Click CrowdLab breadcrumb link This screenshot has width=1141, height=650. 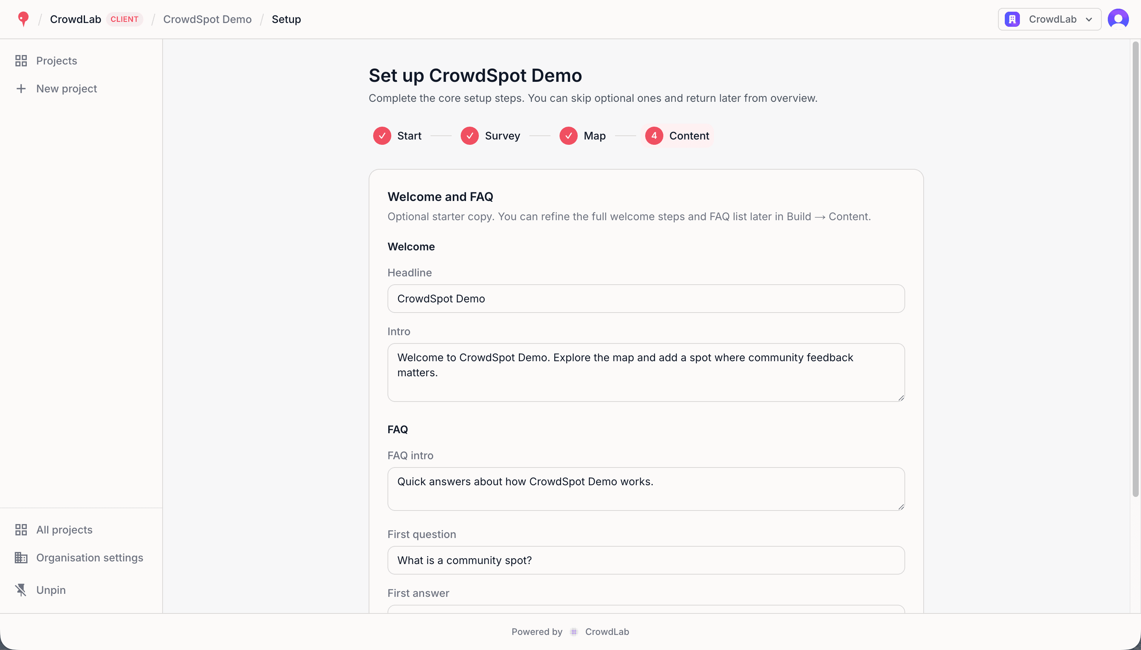point(75,19)
